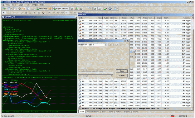Switch timeframe to H4
This screenshot has width=195, height=118.
tap(71, 13)
